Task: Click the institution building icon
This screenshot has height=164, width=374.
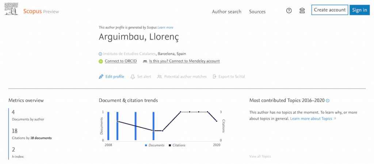Action: pos(302,11)
